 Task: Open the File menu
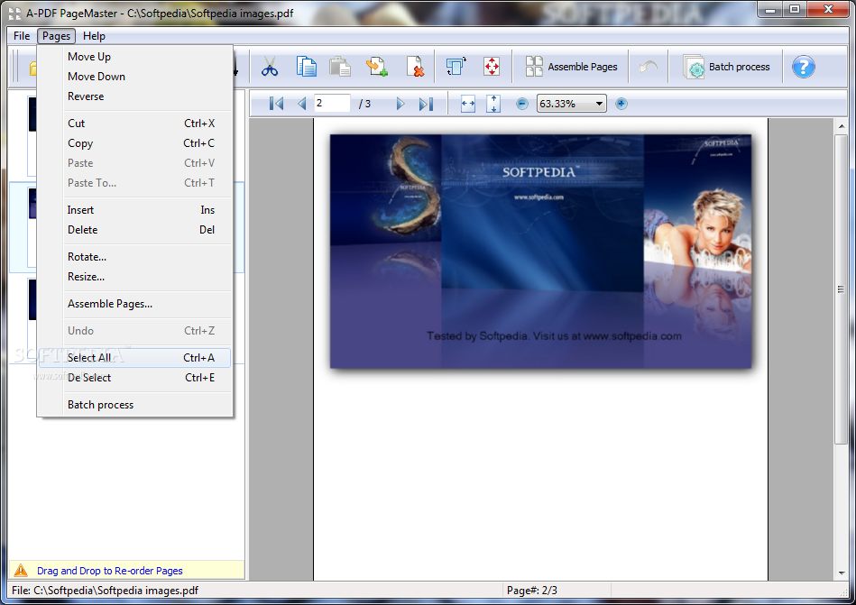click(22, 36)
